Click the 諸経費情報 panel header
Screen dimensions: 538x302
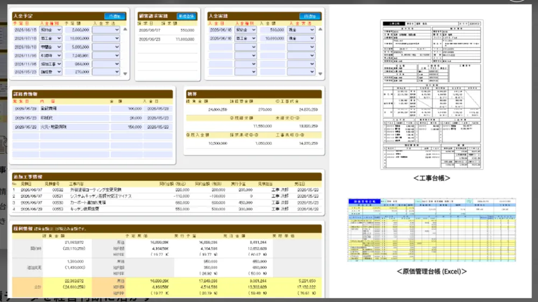pos(93,94)
